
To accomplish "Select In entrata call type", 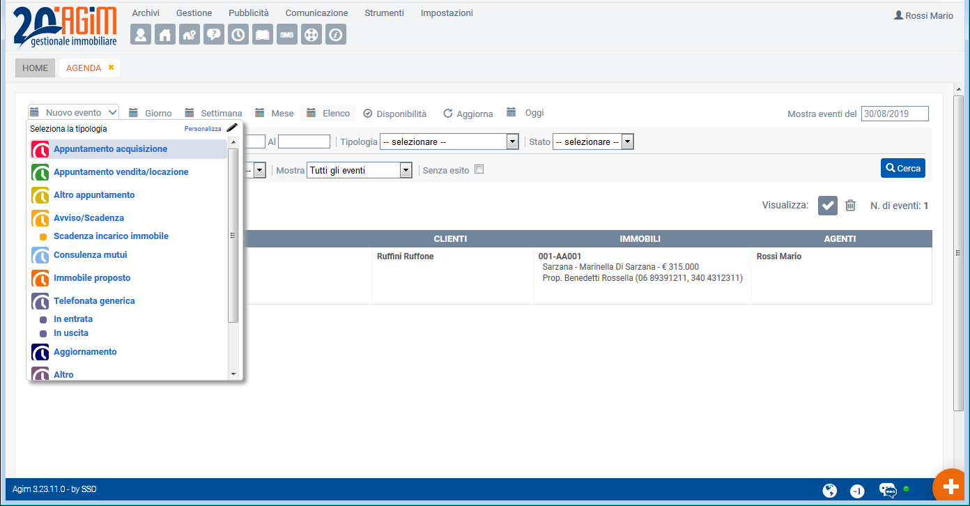I will click(73, 319).
